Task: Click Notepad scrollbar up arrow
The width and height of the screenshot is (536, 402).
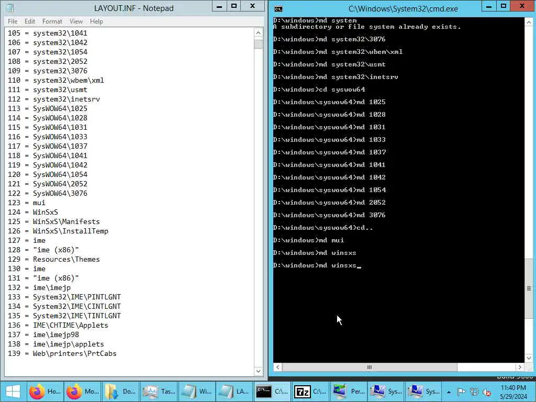Action: click(x=258, y=33)
